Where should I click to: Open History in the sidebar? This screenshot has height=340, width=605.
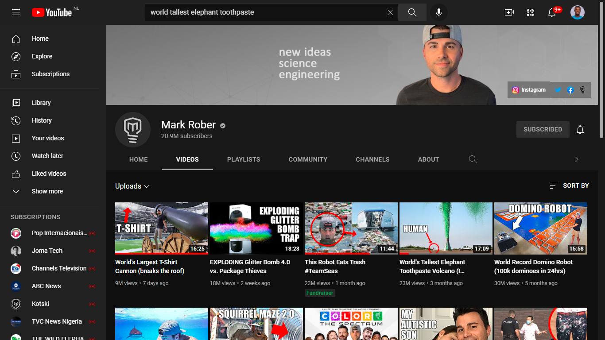tap(50, 120)
